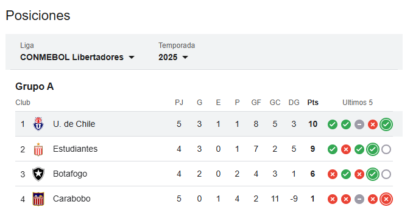This screenshot has height=224, width=413.
Task: Click the Pts column header
Action: pos(312,103)
